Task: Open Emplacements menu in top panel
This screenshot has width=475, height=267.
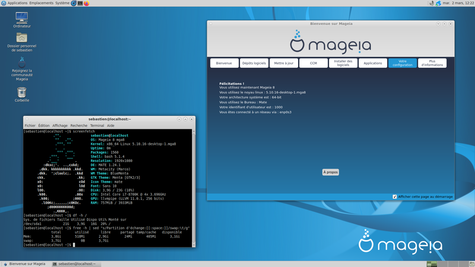Action: (x=41, y=3)
